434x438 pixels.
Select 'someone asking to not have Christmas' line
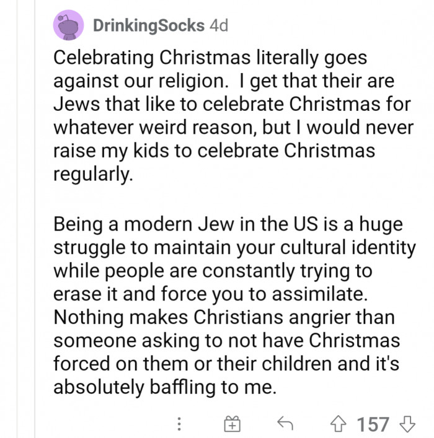pyautogui.click(x=226, y=341)
